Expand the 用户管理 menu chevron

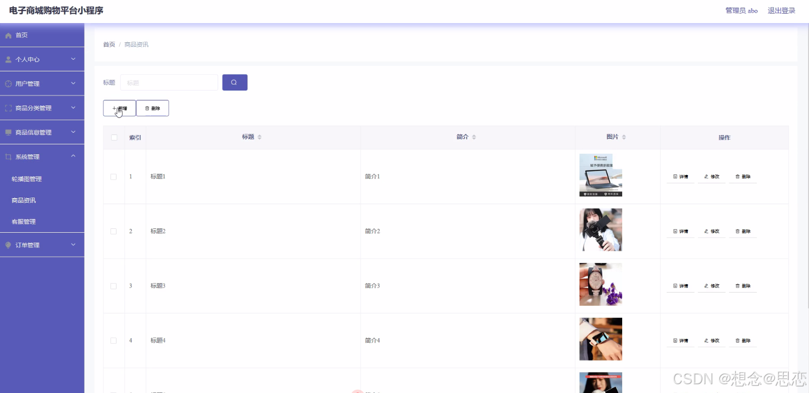coord(73,83)
